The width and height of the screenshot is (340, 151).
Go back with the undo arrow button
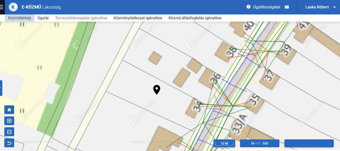coord(9,143)
